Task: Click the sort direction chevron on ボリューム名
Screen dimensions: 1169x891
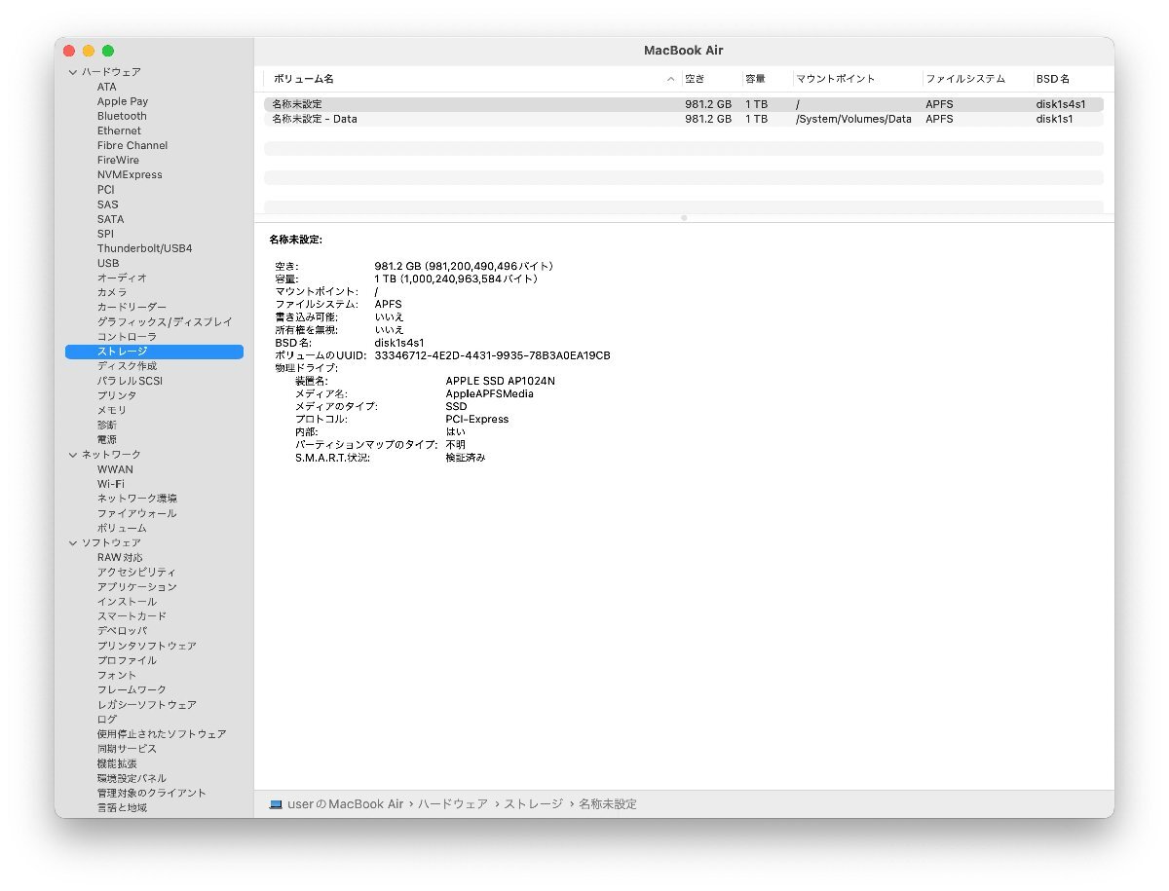Action: coord(669,78)
